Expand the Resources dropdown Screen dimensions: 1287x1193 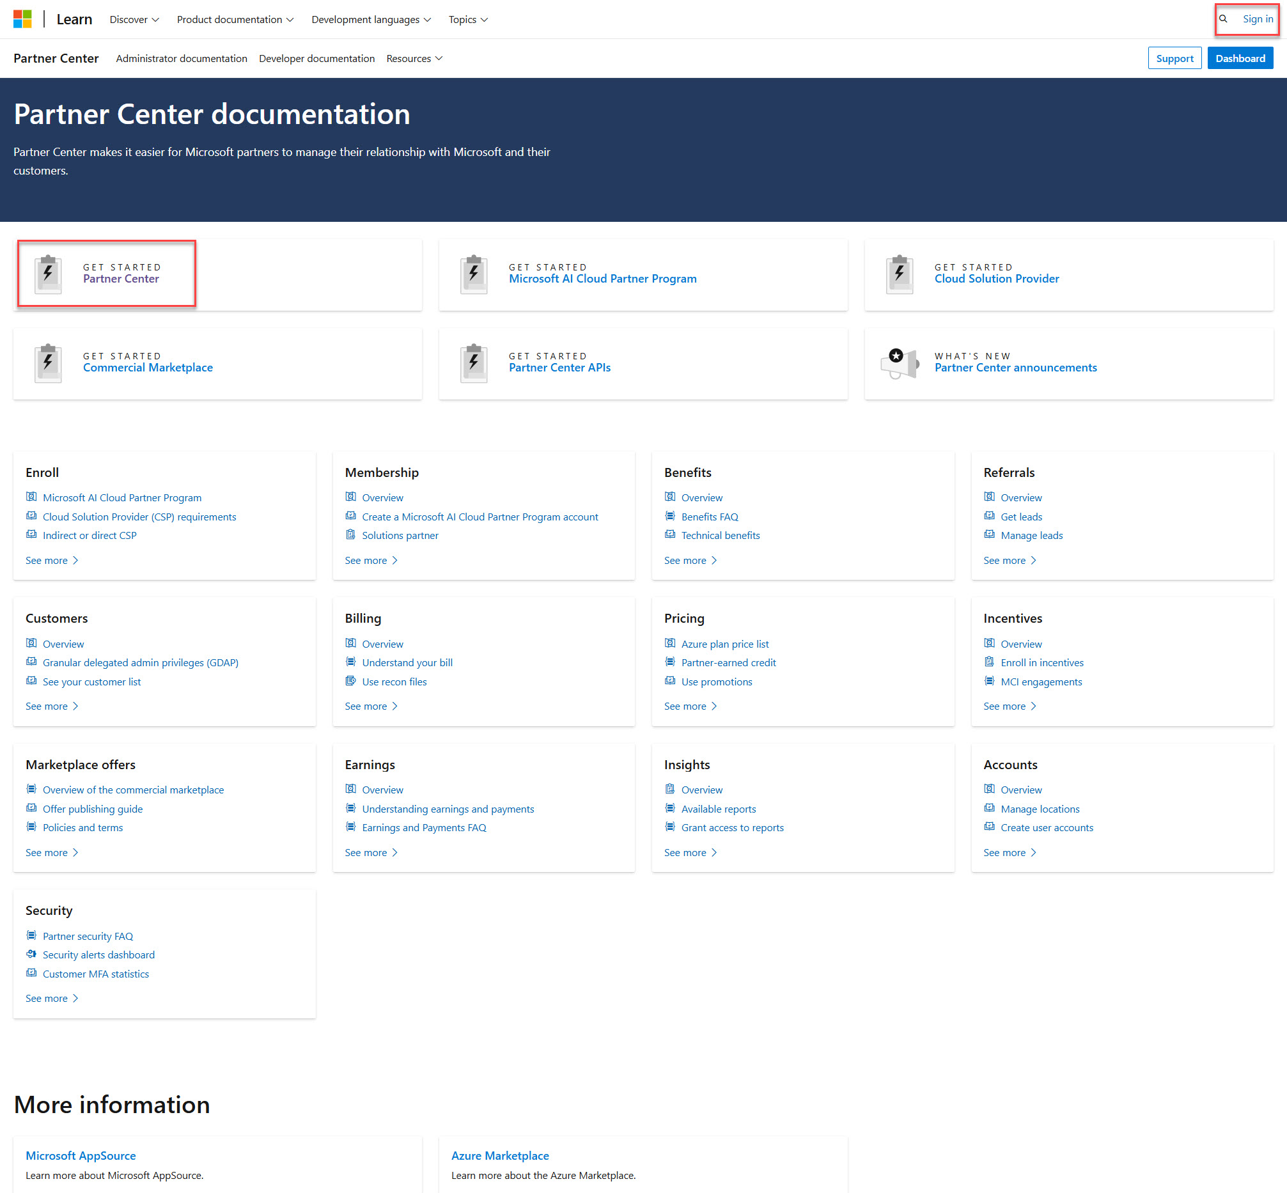click(414, 58)
